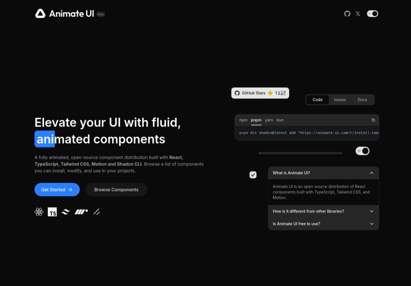Click the Tailwind CSS wave icon
This screenshot has height=286, width=411.
coord(66,212)
